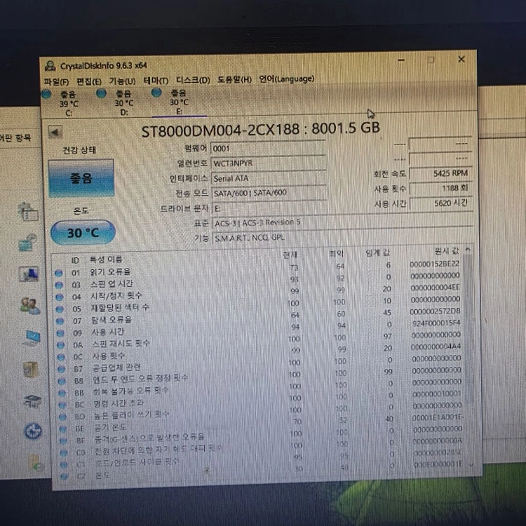Click the firmware field showing 0001
Screen dimensions: 526x526
point(268,148)
